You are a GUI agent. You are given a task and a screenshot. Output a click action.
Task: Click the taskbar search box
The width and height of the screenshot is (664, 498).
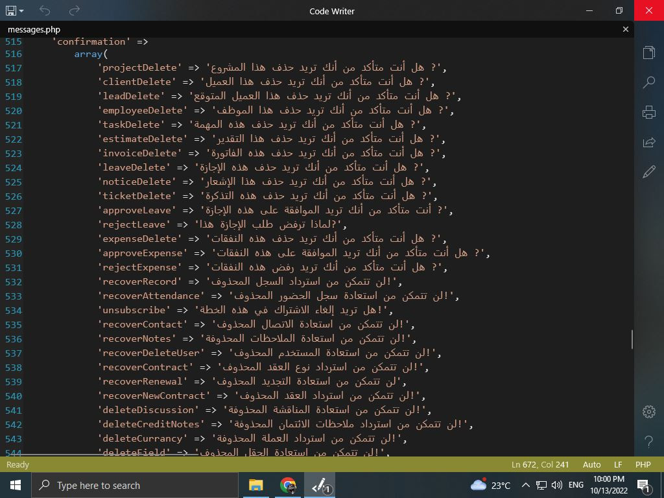135,485
